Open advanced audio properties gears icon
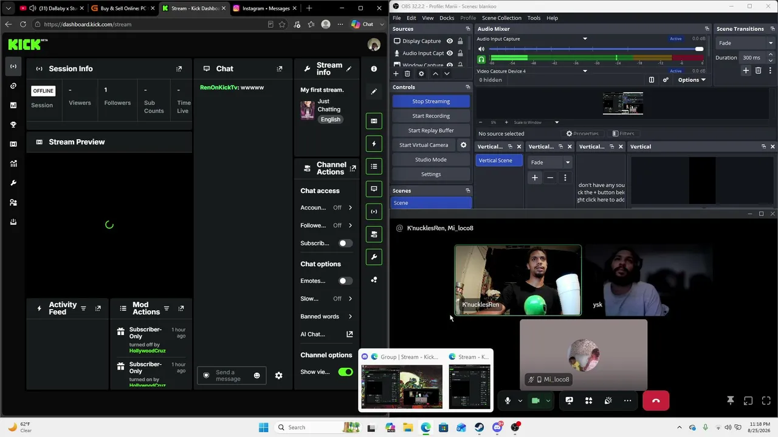 (666, 80)
